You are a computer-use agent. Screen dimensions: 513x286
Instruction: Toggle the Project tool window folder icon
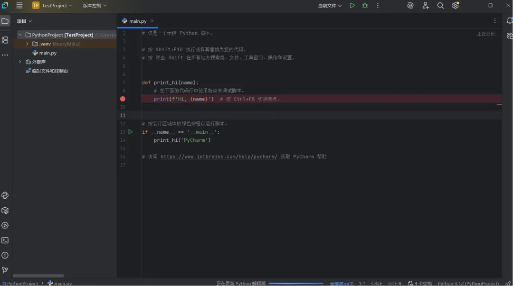pos(5,21)
